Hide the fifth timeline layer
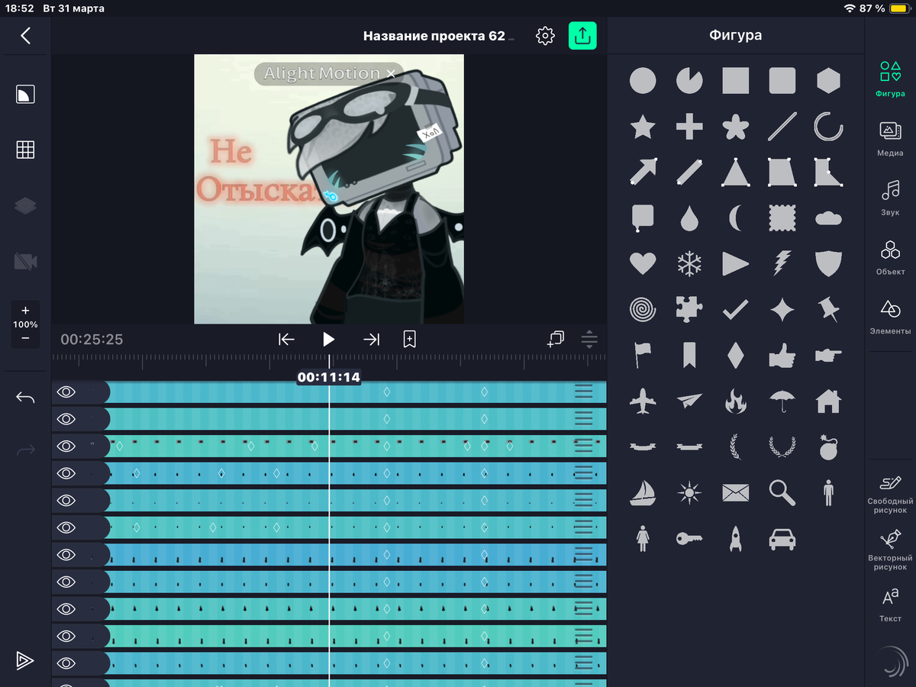 [66, 501]
